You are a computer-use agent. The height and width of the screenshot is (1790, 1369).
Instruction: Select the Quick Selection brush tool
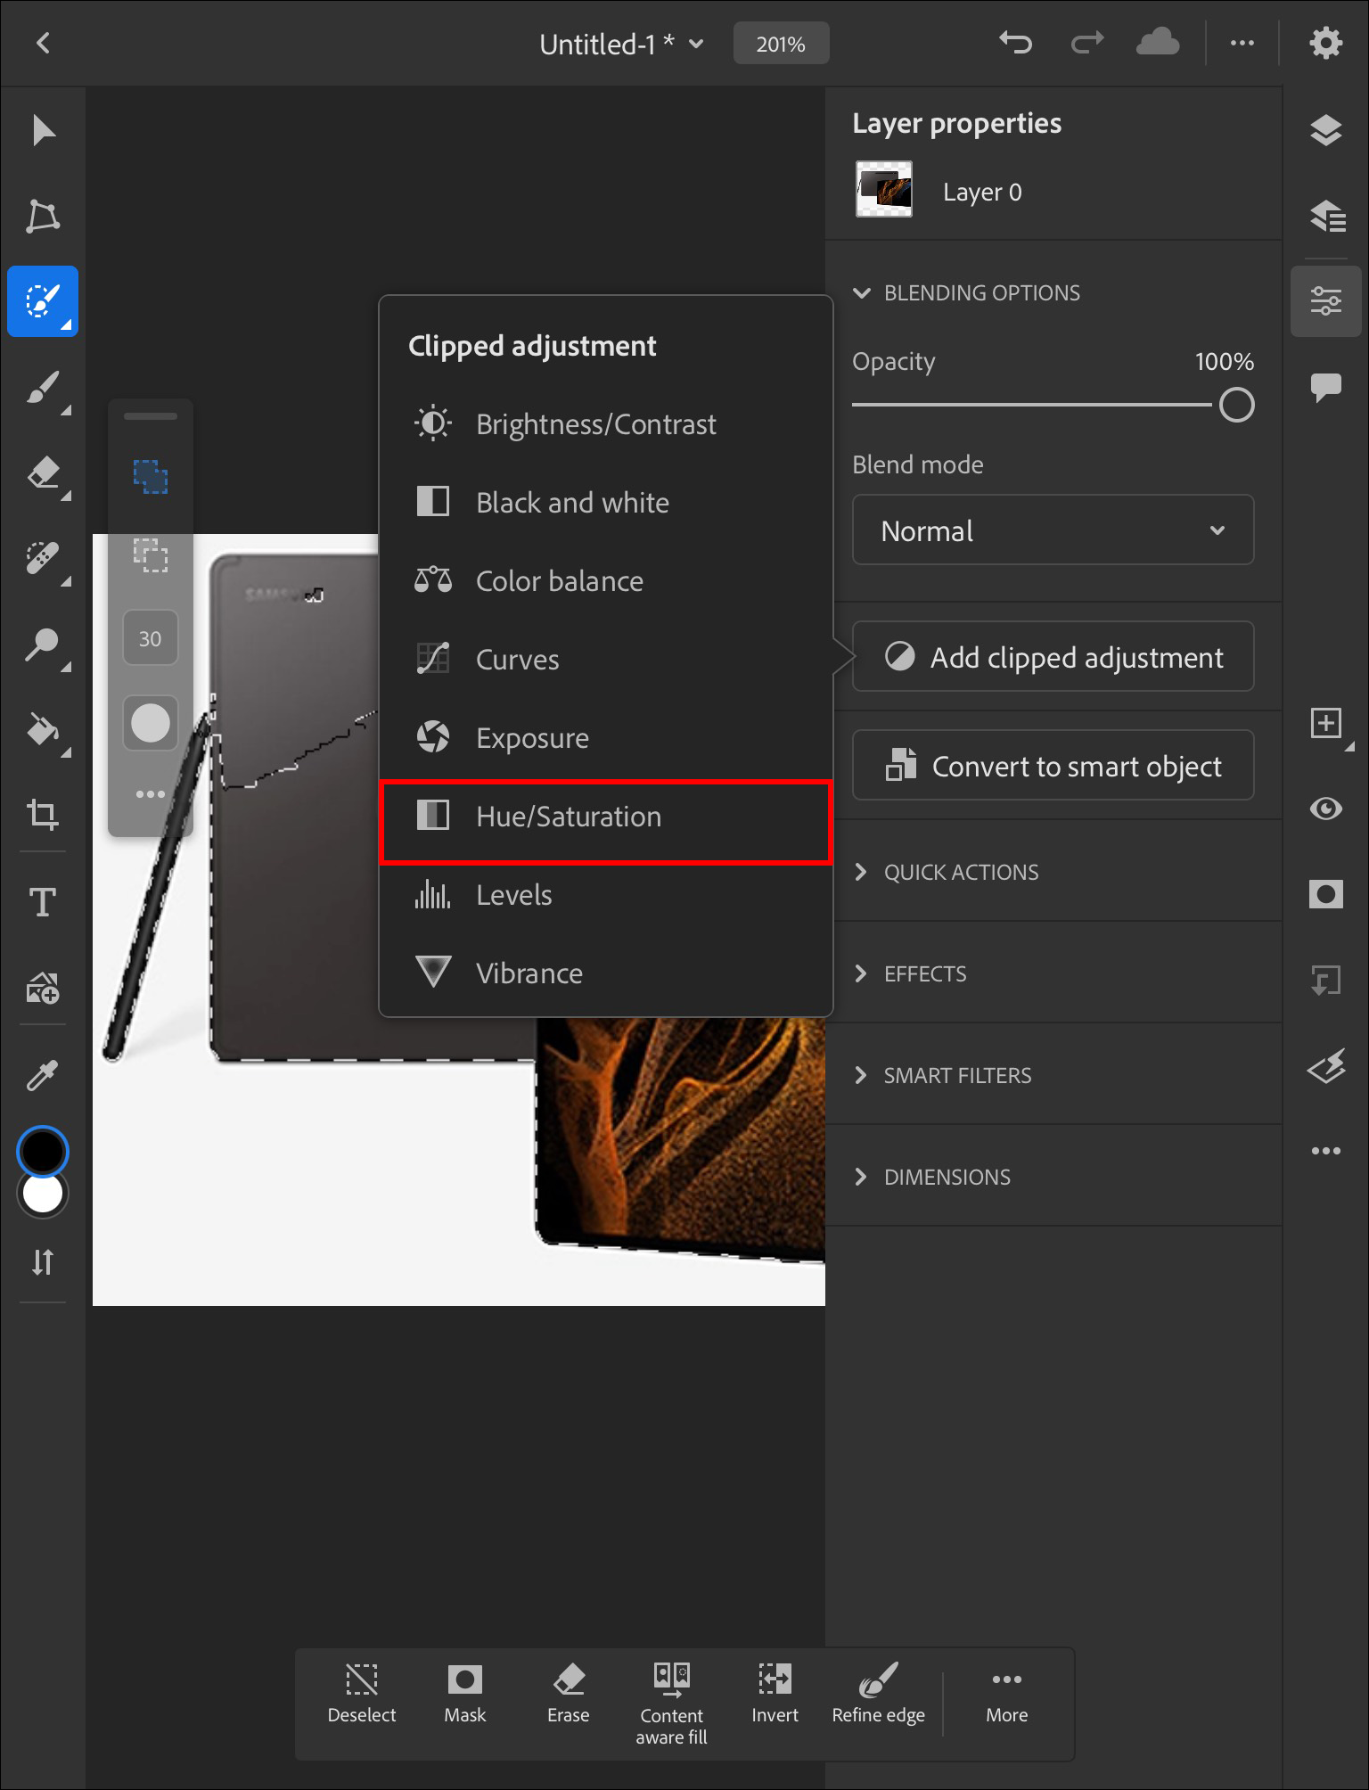pyautogui.click(x=43, y=301)
